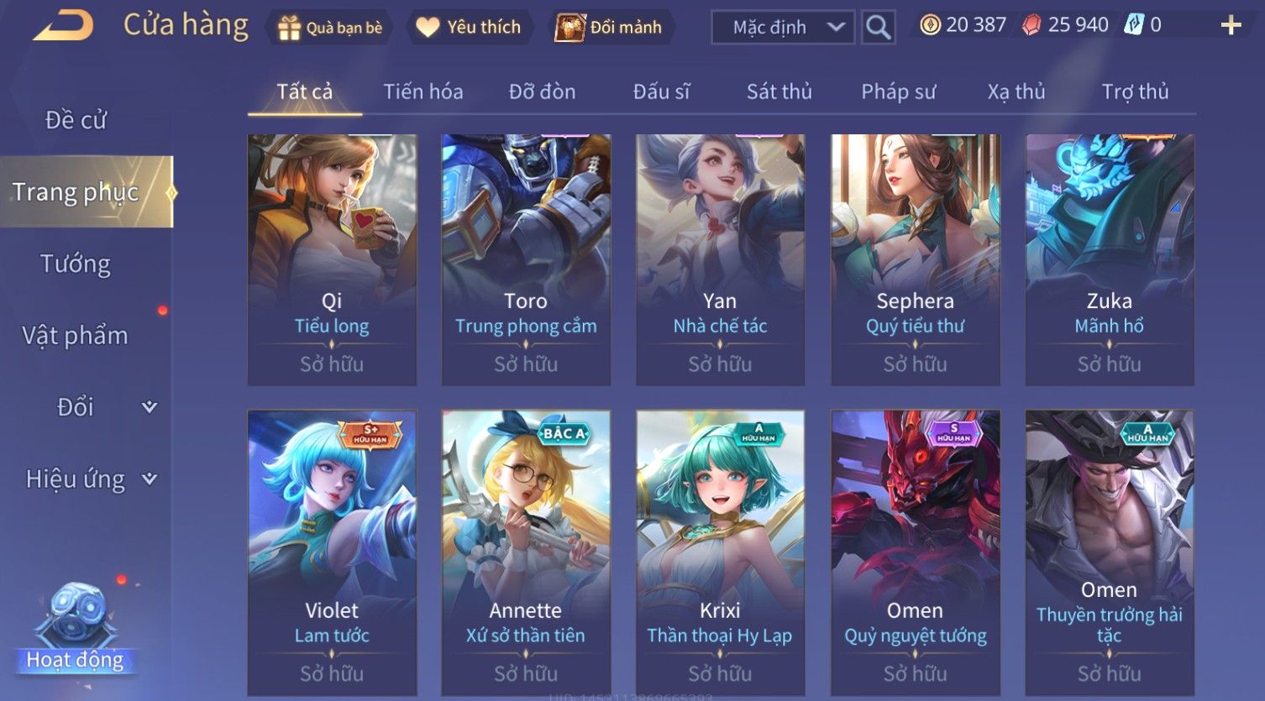
Task: Tap the plus icon to add currency
Action: 1231,25
